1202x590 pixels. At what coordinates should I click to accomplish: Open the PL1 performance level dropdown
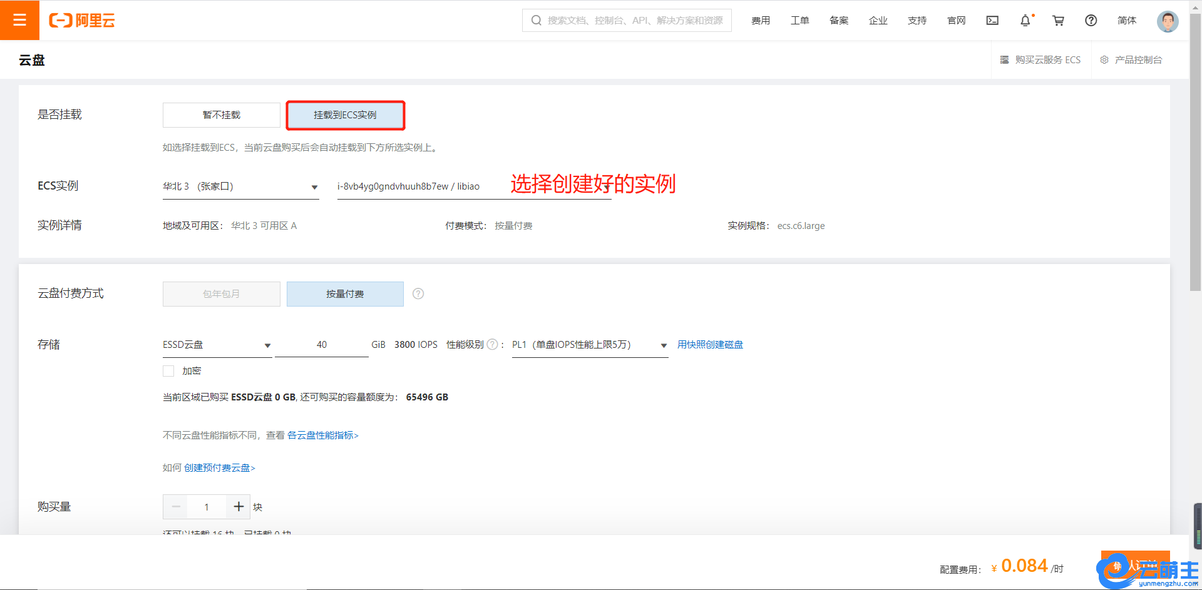coord(589,345)
